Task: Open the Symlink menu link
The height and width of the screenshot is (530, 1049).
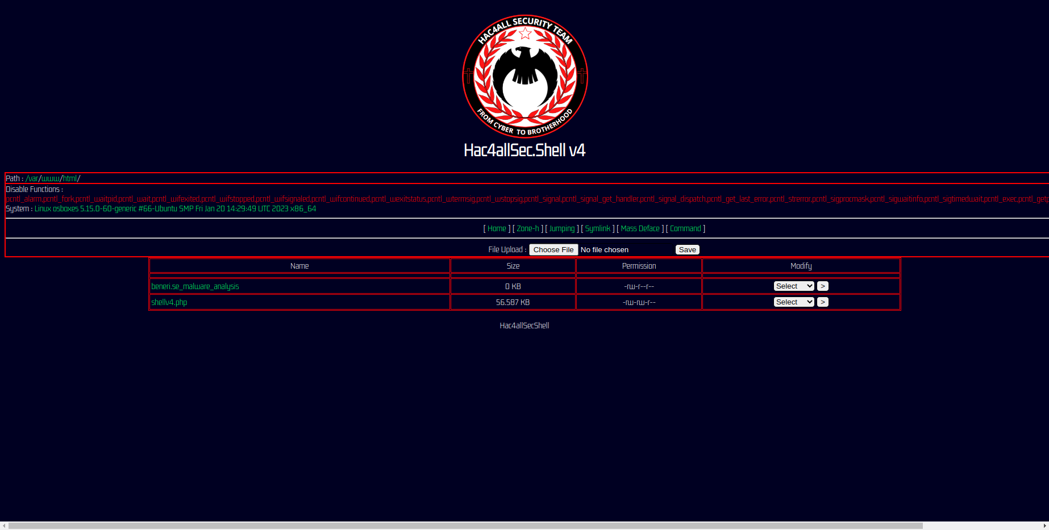Action: click(598, 228)
